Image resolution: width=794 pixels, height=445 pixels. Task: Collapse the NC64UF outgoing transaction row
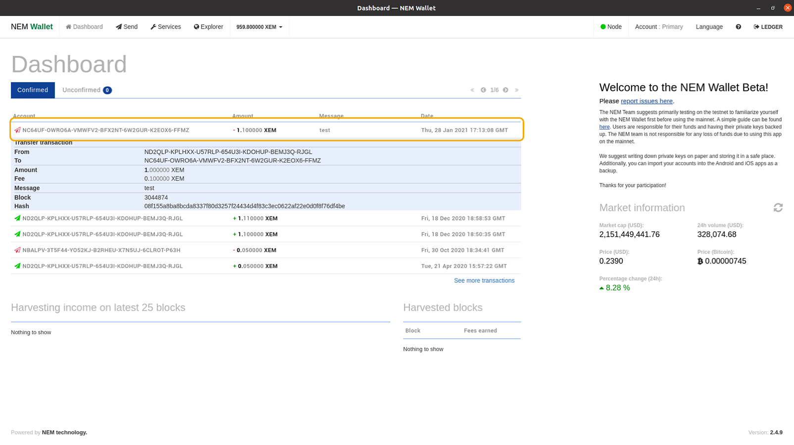[267, 130]
